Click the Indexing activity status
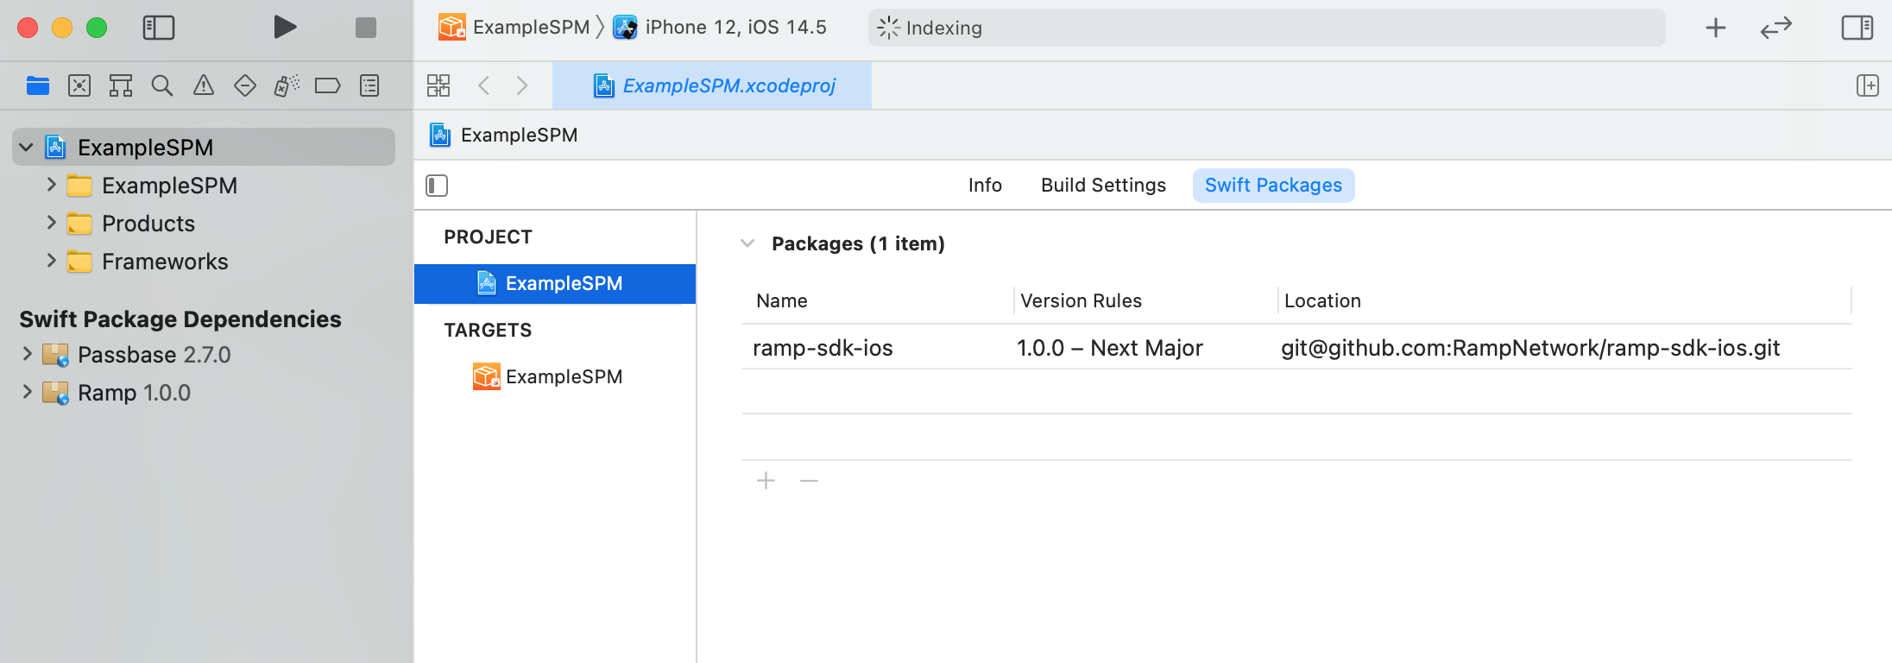The height and width of the screenshot is (663, 1892). (x=1266, y=28)
